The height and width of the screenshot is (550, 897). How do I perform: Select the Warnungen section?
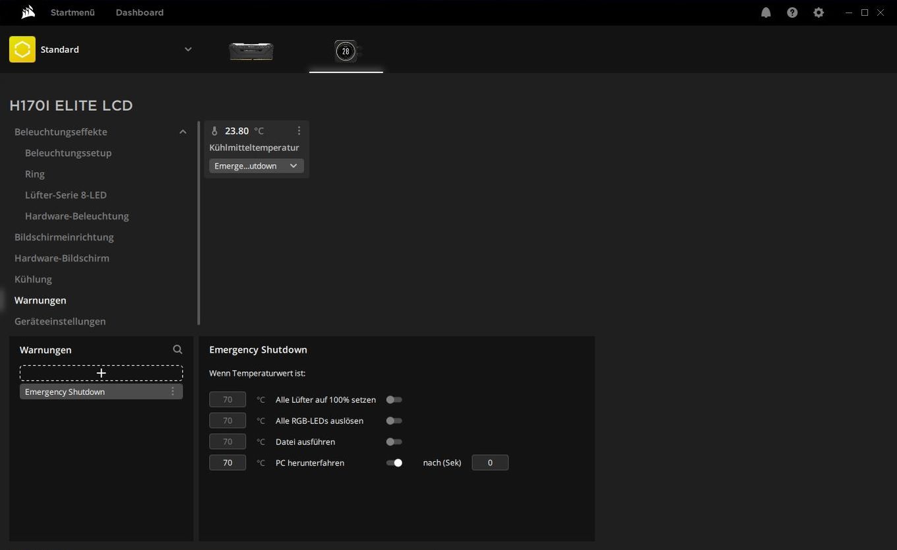(x=40, y=301)
